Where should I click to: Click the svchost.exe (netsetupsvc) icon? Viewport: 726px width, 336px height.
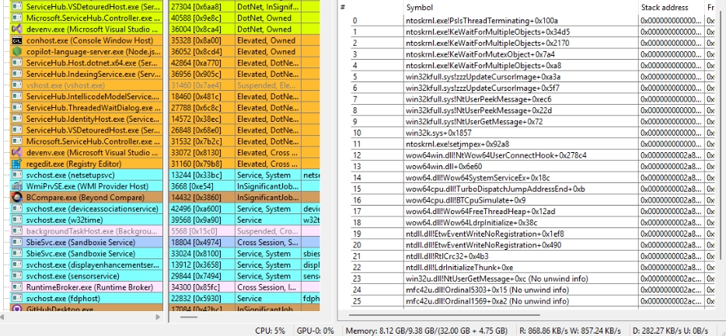pos(17,175)
